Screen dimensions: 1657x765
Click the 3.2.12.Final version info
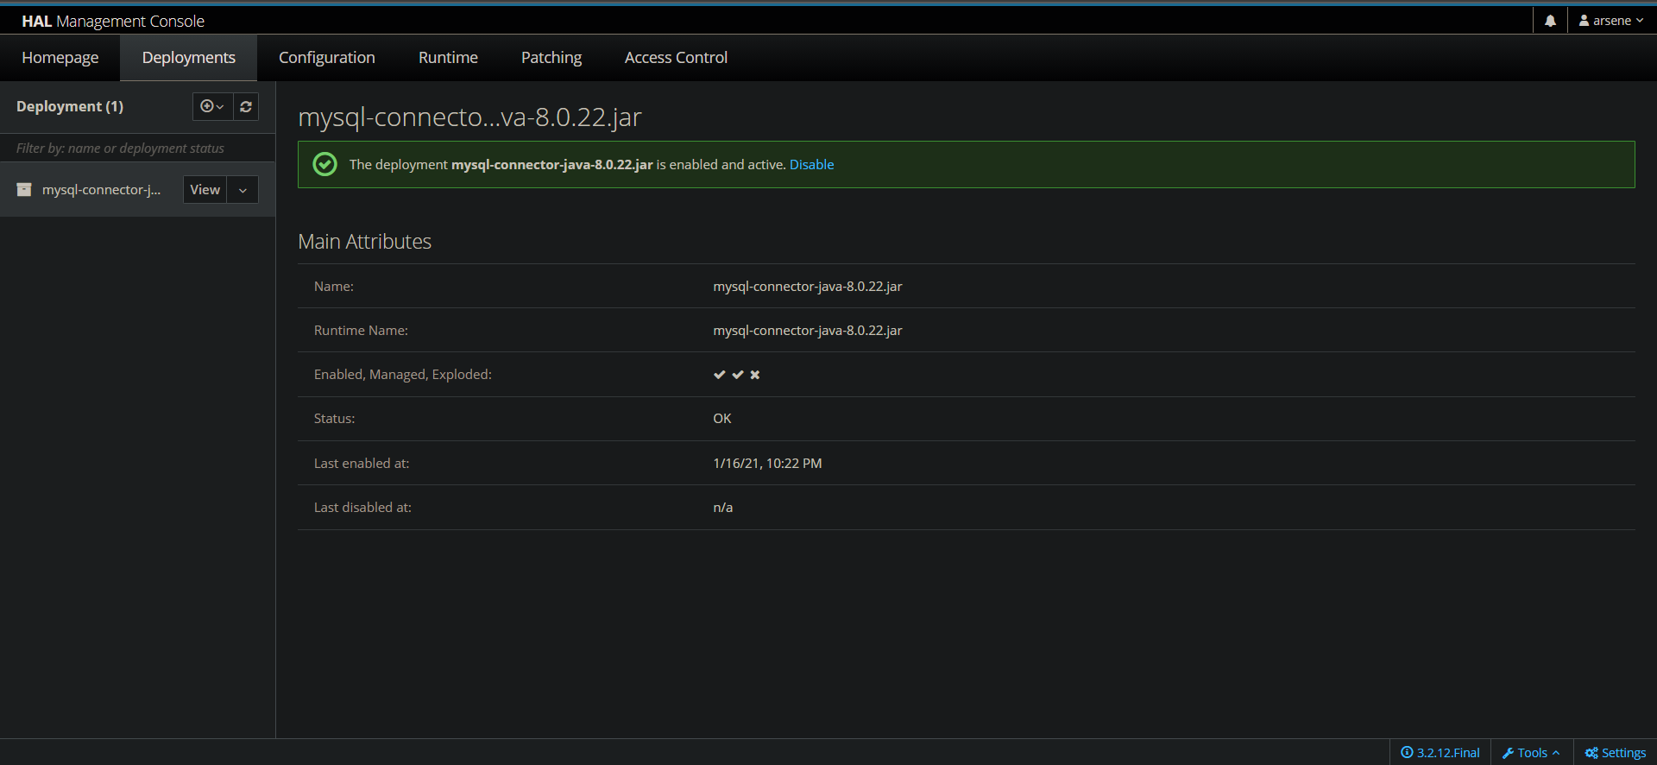[1440, 753]
